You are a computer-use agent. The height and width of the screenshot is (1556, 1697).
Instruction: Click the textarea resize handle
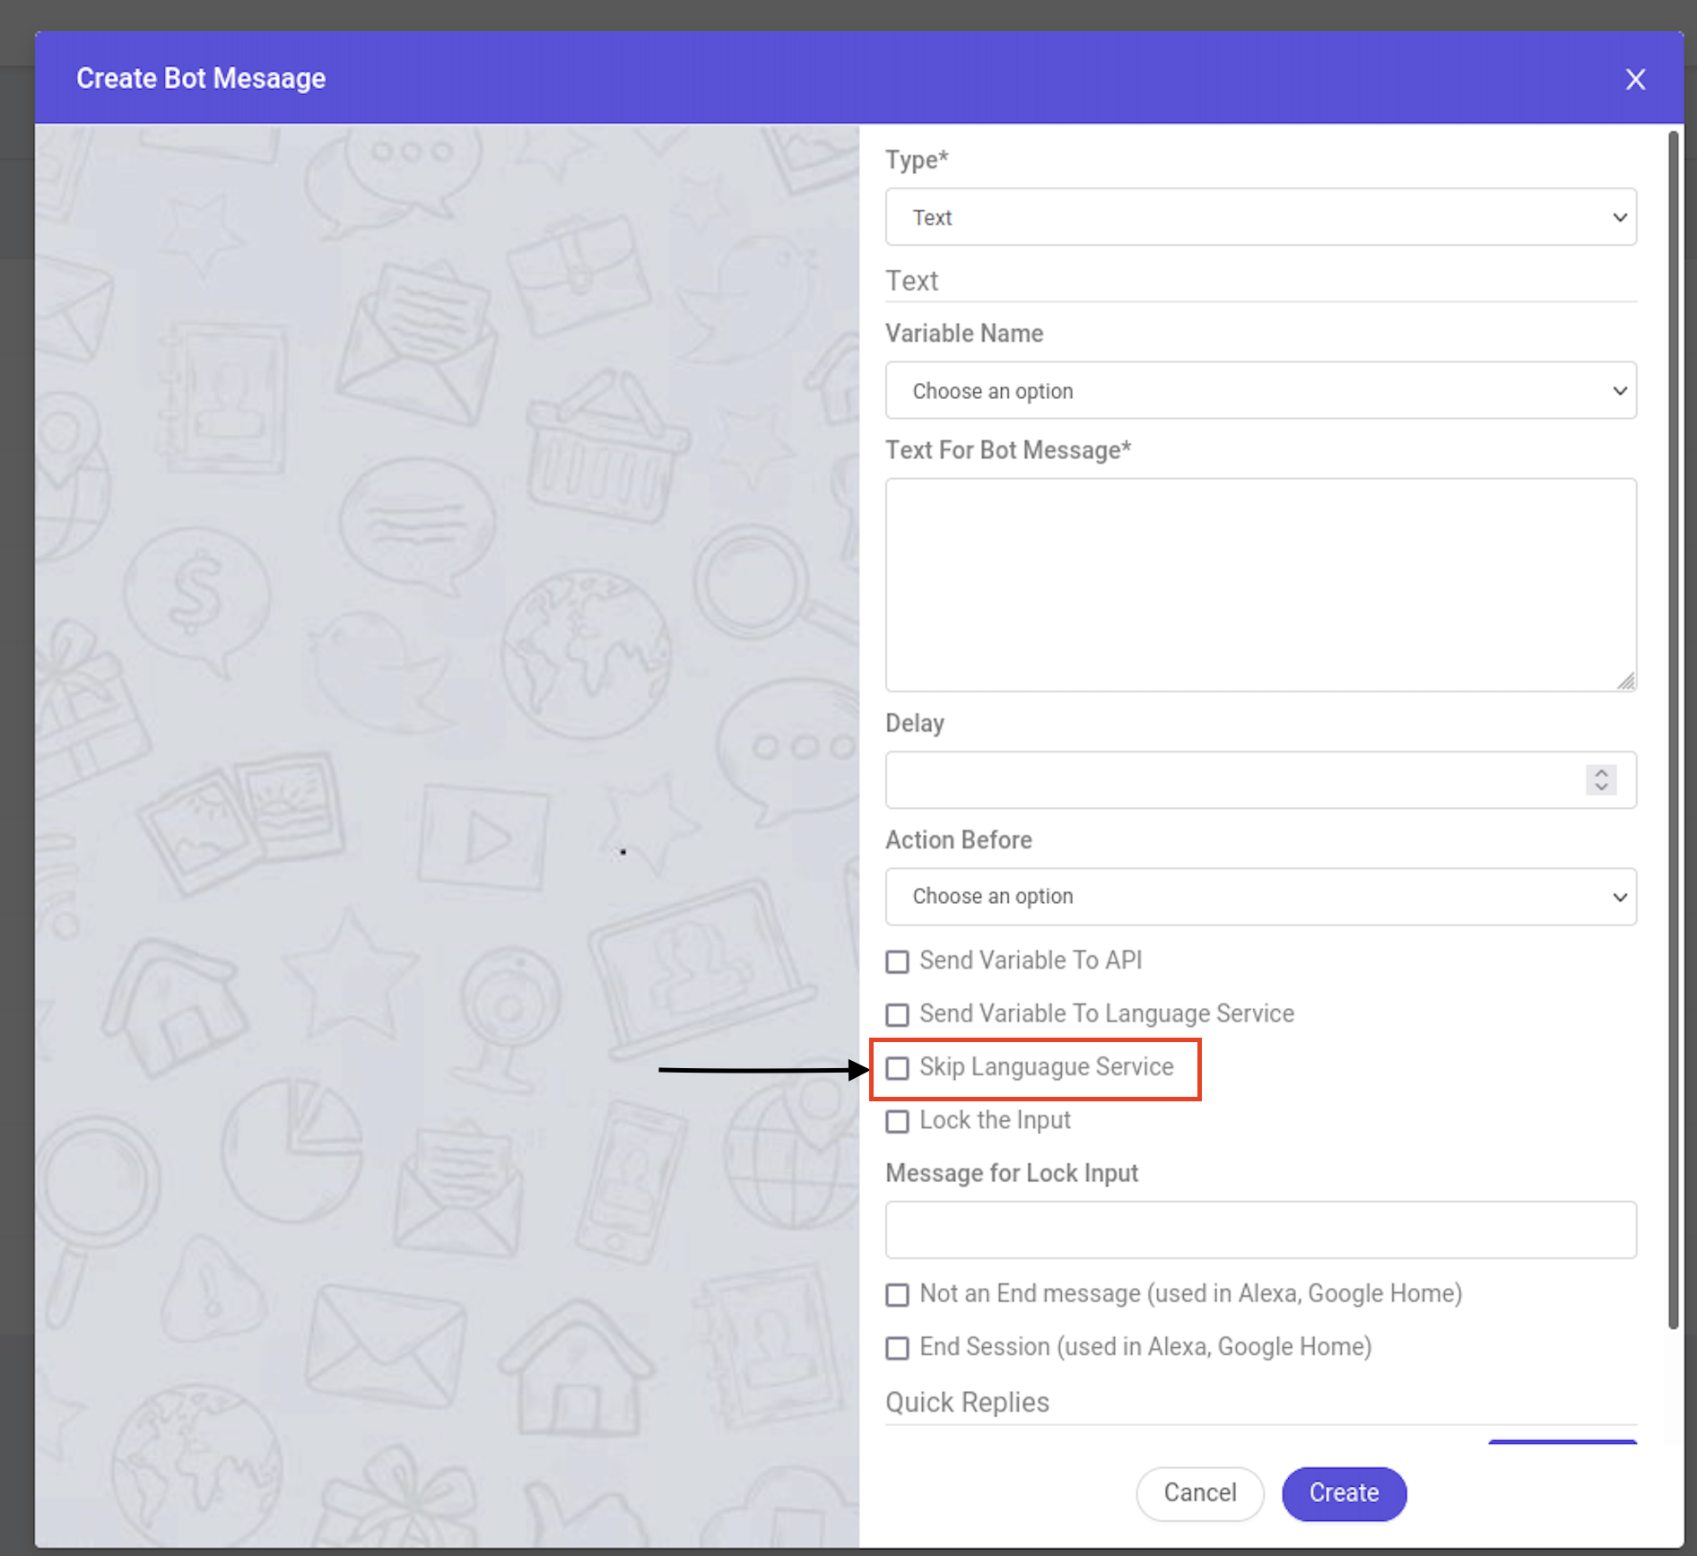coord(1626,682)
